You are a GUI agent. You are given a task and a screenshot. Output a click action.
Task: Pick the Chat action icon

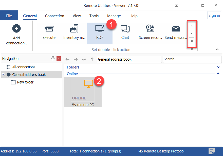[125, 29]
